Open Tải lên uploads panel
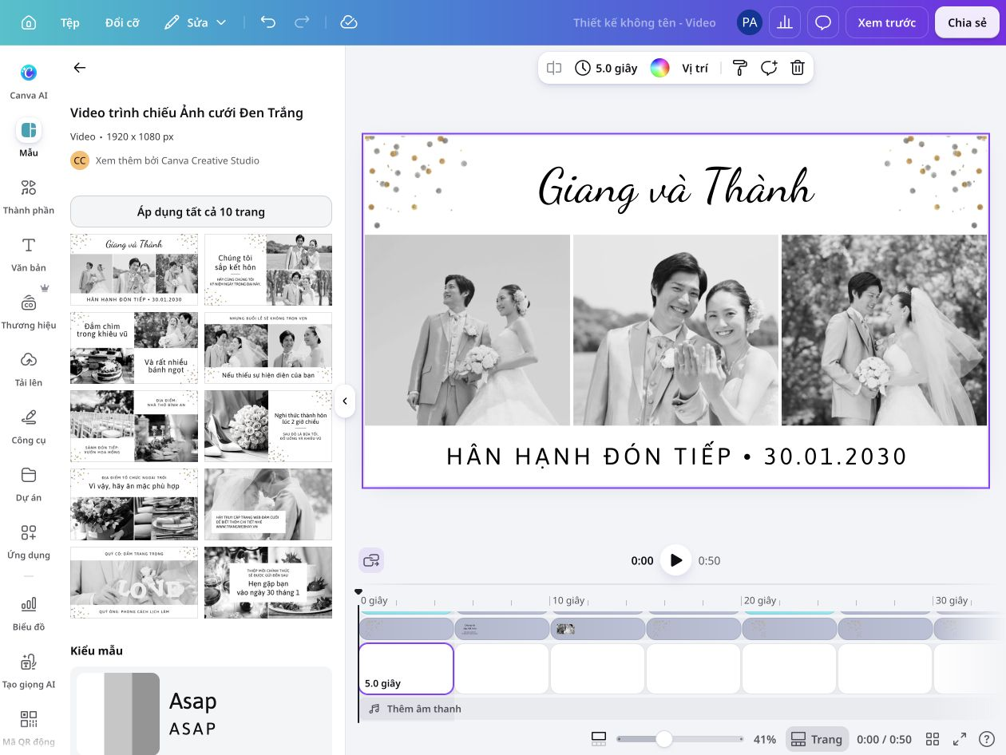 click(29, 369)
